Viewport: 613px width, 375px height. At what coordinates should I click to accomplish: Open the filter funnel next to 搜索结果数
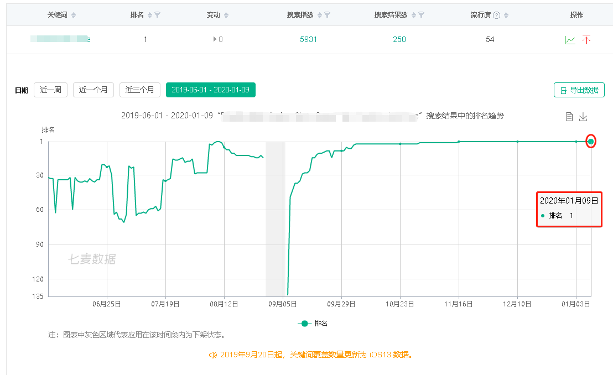point(421,14)
